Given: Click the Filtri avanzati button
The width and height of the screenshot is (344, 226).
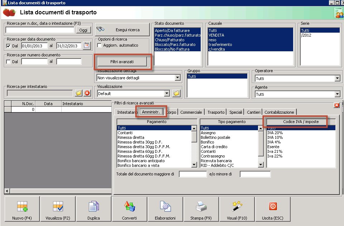Looking at the screenshot, I should tap(122, 62).
